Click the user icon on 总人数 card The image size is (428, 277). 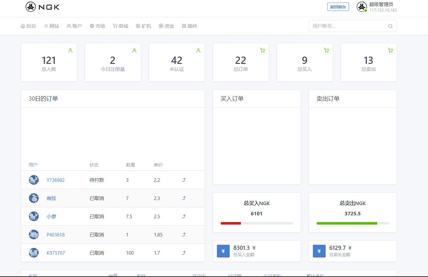click(70, 50)
